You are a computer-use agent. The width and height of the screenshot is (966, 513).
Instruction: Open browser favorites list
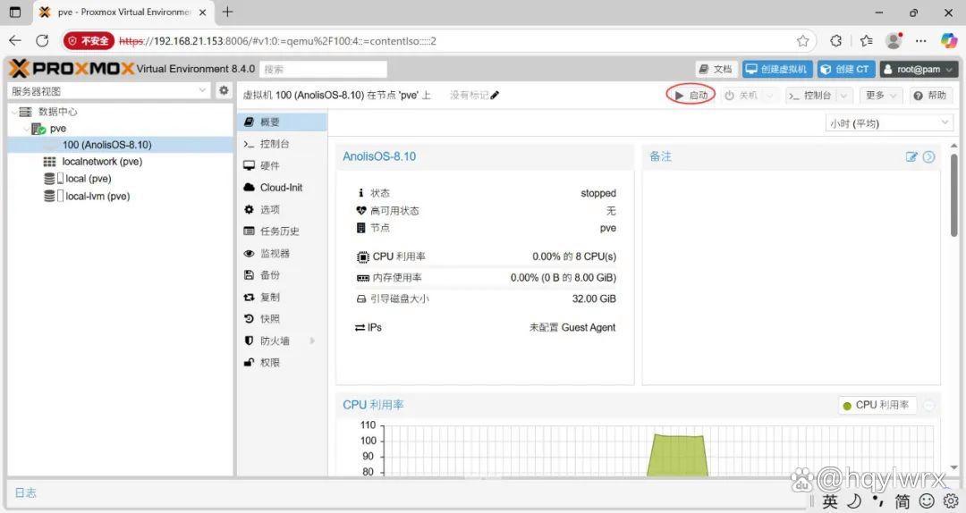(866, 40)
